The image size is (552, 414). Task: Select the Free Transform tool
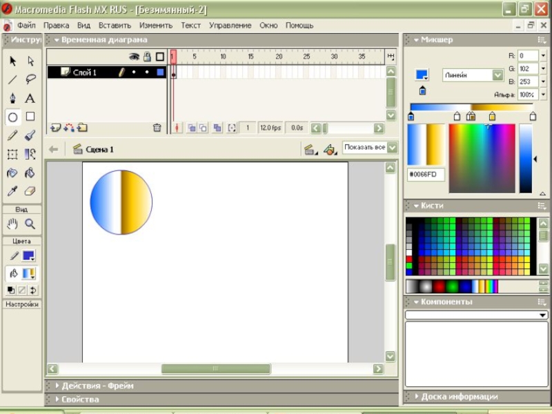[x=12, y=154]
